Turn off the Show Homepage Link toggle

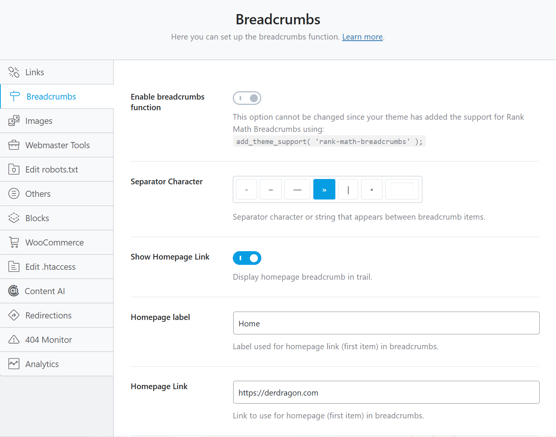[247, 258]
